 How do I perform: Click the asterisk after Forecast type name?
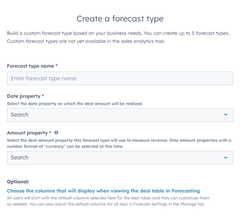click(x=56, y=65)
